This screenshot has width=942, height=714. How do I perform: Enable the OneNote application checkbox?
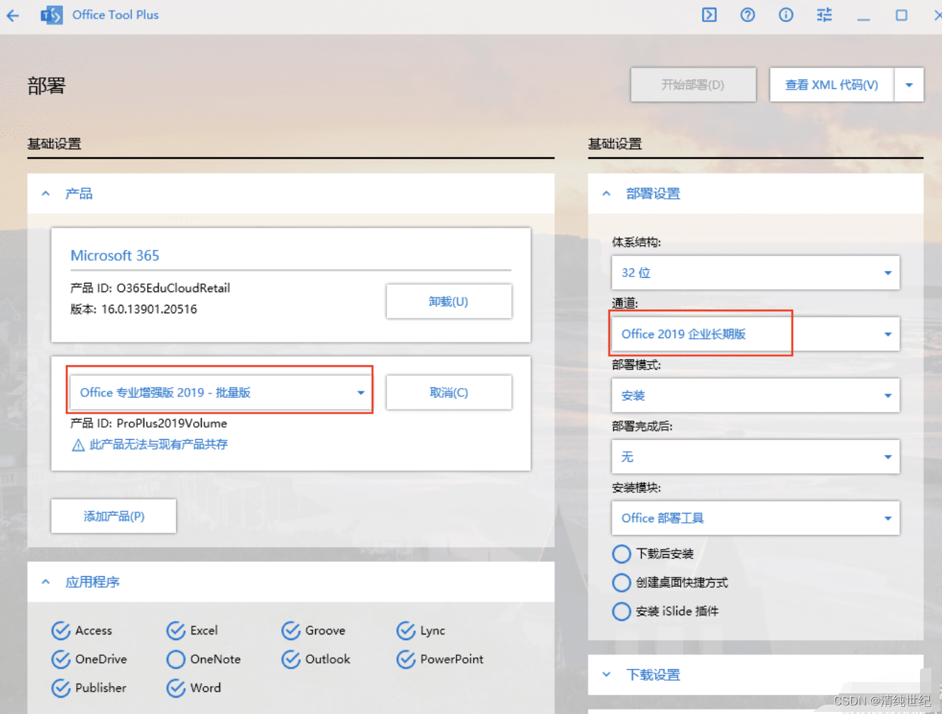[175, 659]
